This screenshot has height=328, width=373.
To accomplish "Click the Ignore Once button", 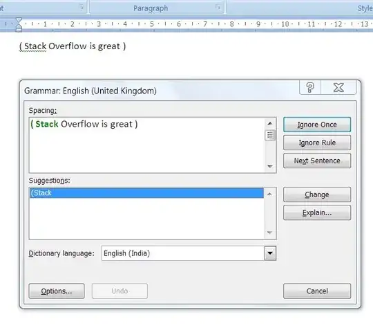I will (317, 125).
